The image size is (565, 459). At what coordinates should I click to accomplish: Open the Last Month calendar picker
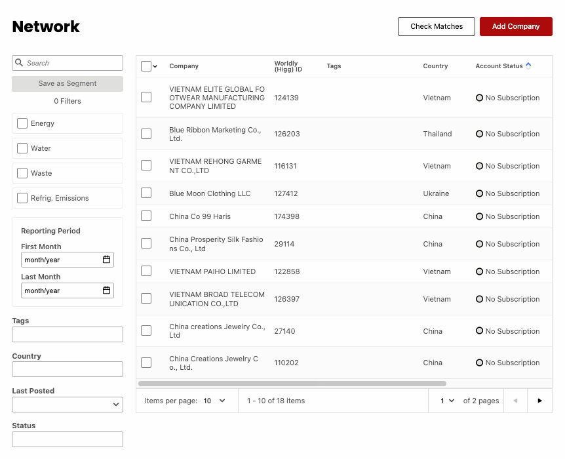point(106,290)
